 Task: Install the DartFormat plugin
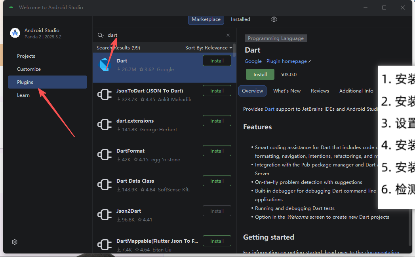tap(217, 151)
